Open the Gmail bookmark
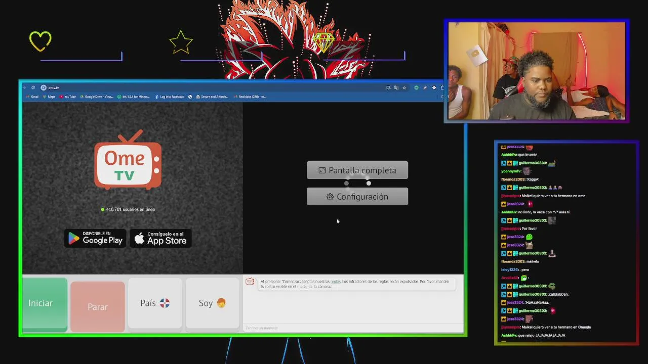 click(x=32, y=97)
